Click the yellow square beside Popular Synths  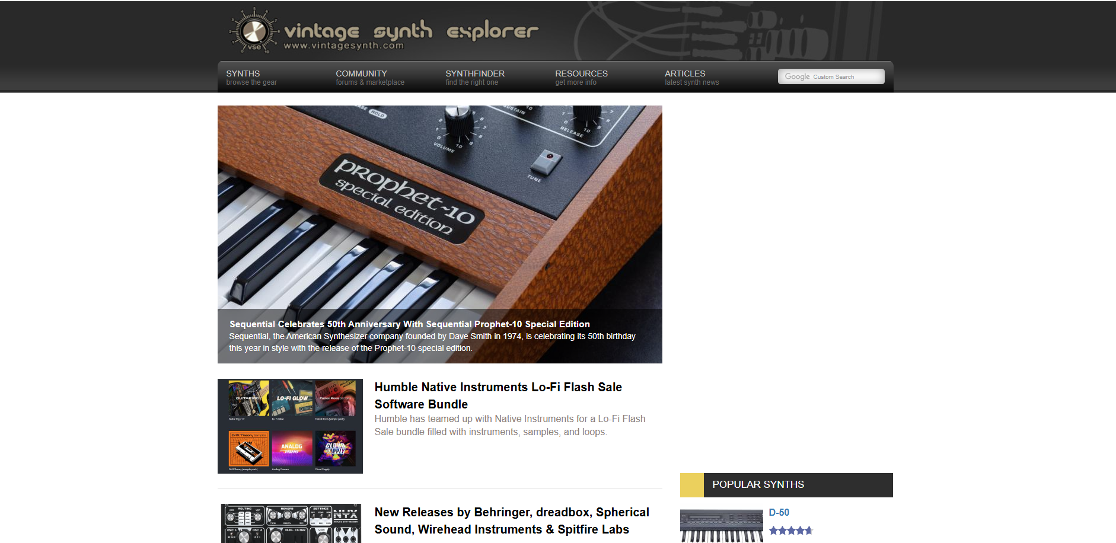point(691,485)
